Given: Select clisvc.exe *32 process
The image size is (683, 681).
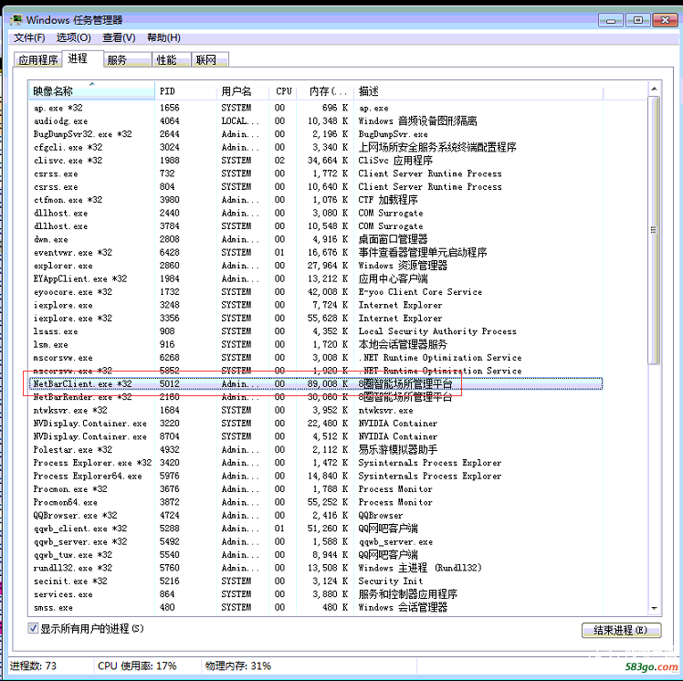Looking at the screenshot, I should click(316, 161).
